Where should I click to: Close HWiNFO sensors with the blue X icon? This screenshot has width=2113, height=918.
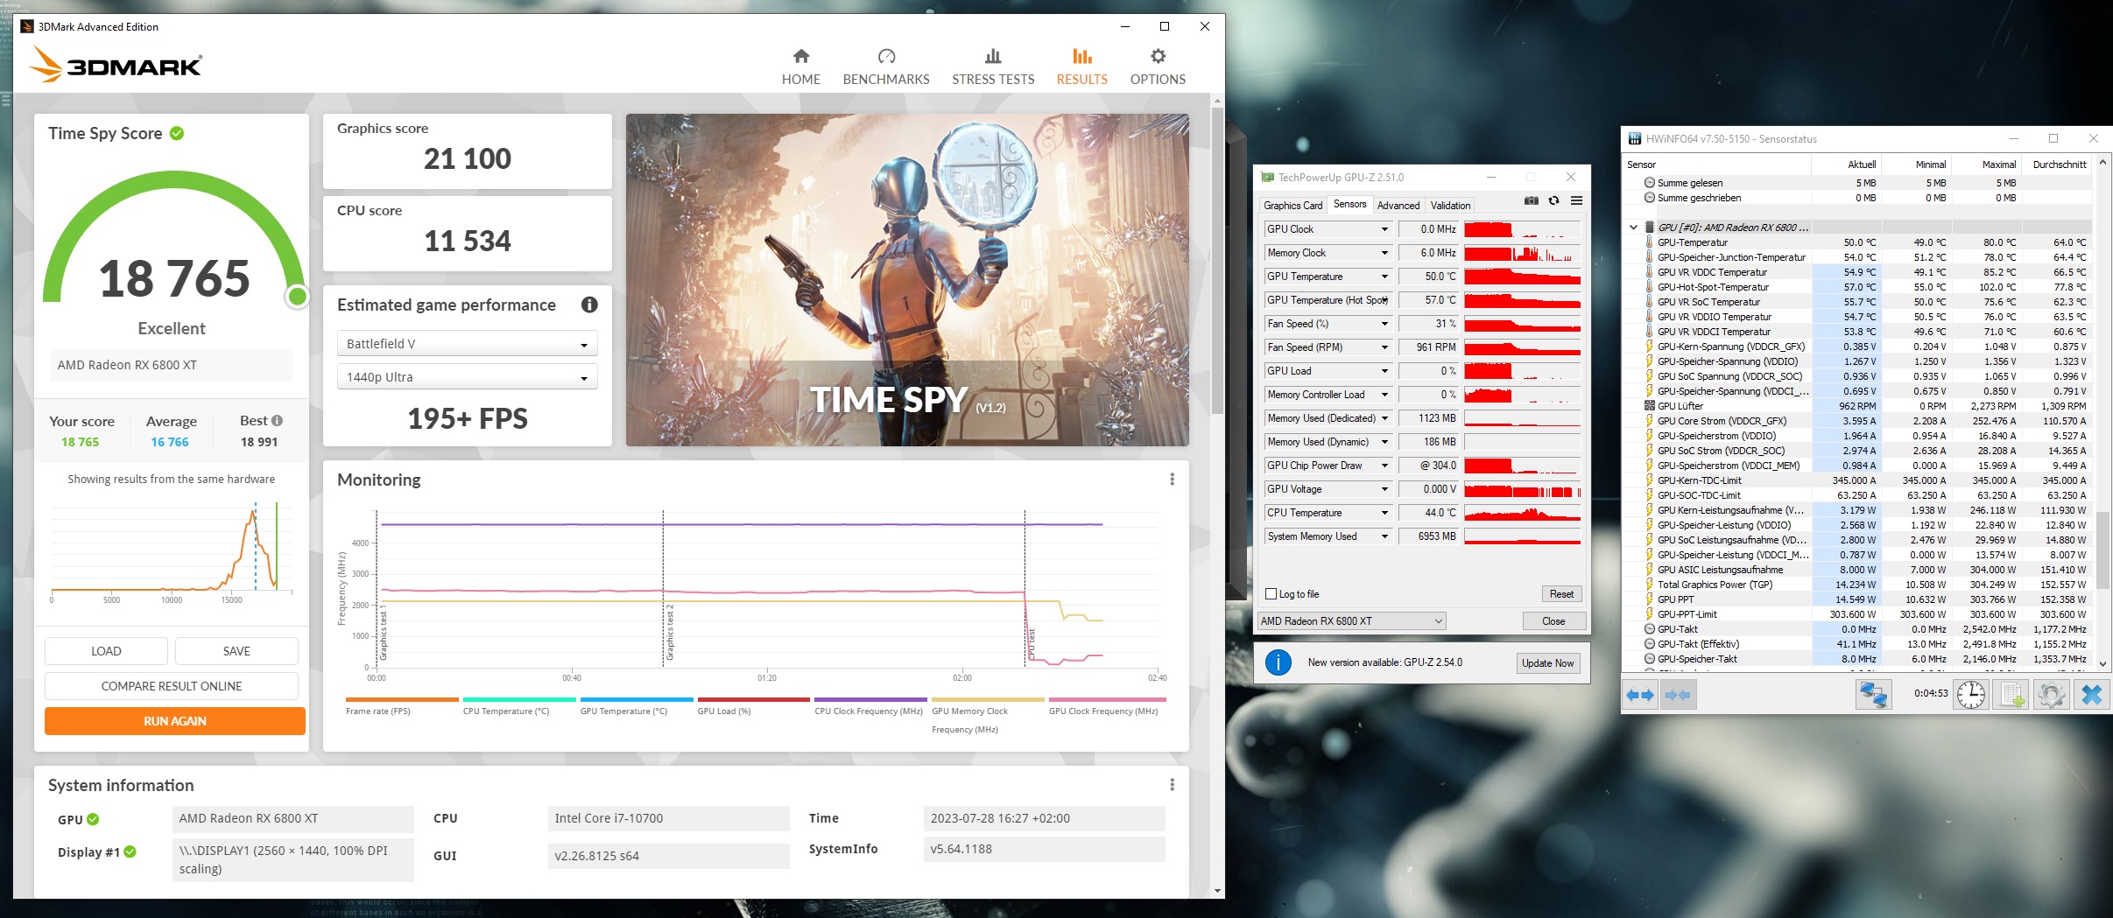pos(2091,695)
